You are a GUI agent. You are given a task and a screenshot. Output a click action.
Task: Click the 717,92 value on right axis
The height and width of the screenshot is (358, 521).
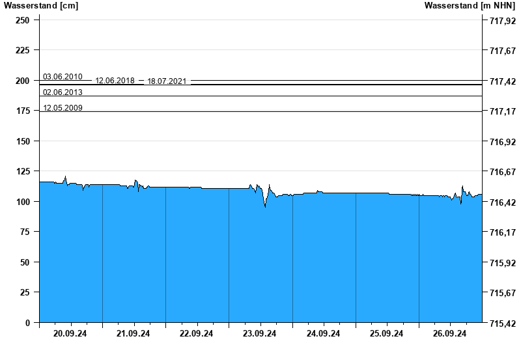[x=503, y=21]
